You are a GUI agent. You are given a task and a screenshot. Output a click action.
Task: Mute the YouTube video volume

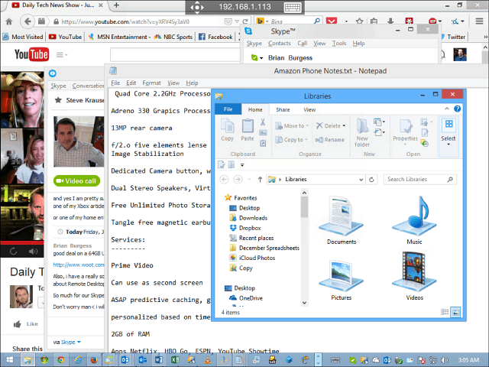[x=33, y=252]
